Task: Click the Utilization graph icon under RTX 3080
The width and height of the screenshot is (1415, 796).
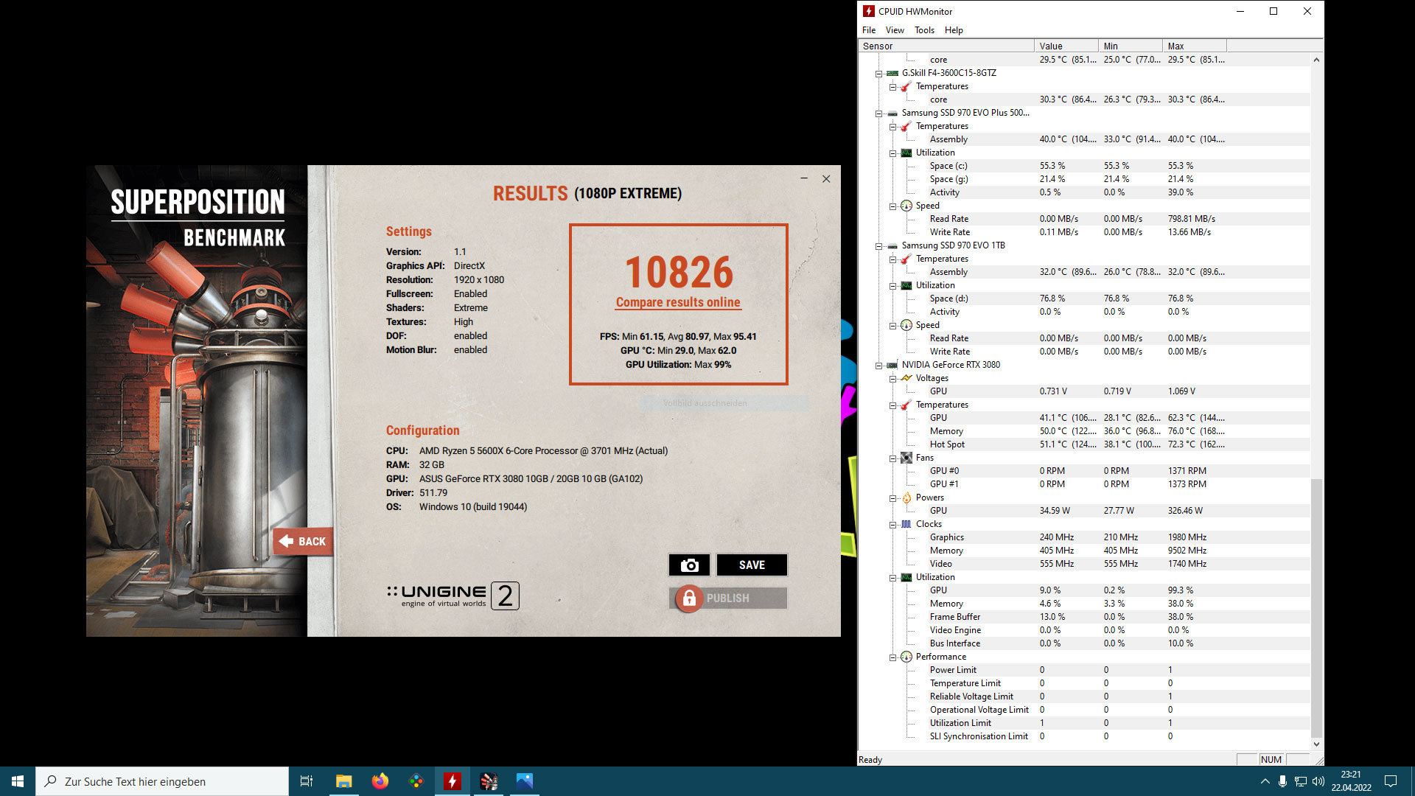Action: [x=906, y=577]
